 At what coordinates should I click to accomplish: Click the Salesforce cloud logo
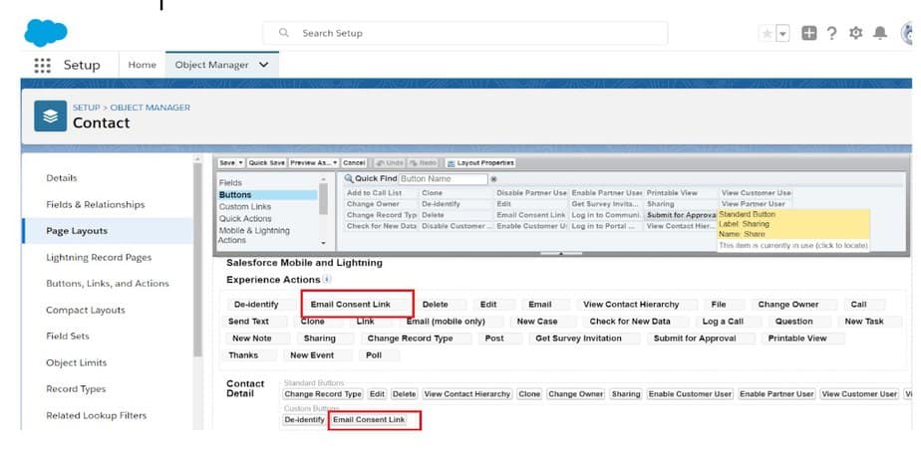point(45,33)
